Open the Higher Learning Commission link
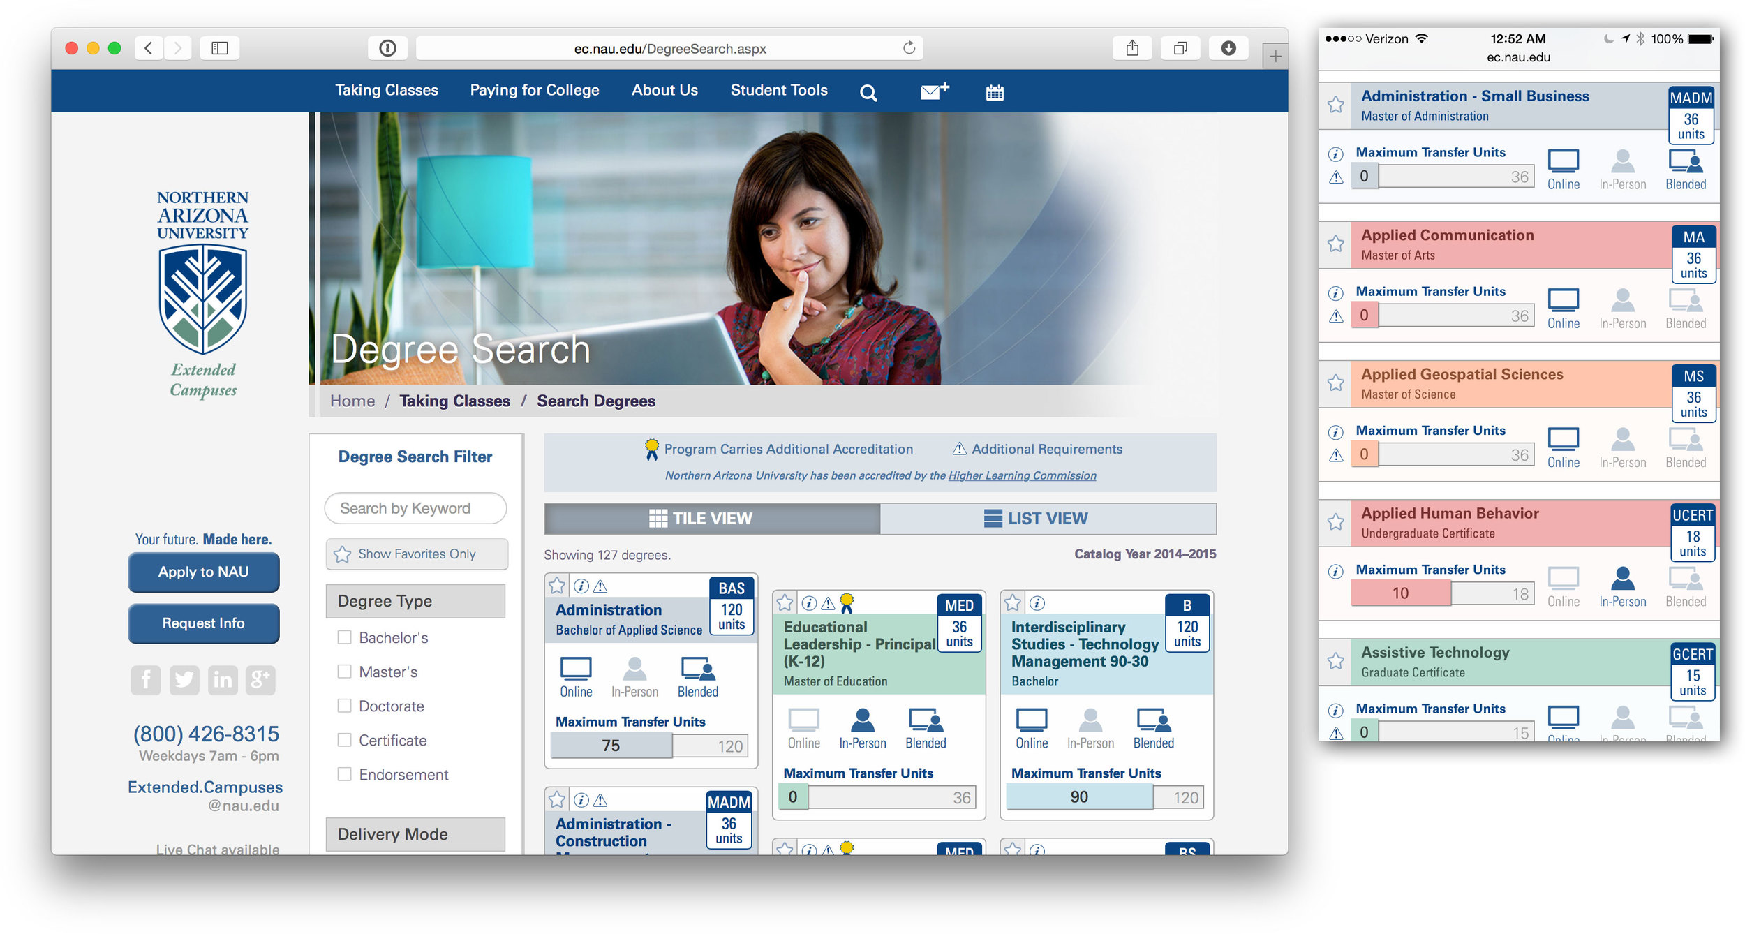1745x934 pixels. click(1022, 475)
